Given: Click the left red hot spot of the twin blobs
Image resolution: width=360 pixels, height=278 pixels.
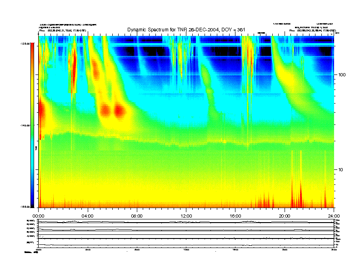Looking at the screenshot, I should pyautogui.click(x=105, y=109).
